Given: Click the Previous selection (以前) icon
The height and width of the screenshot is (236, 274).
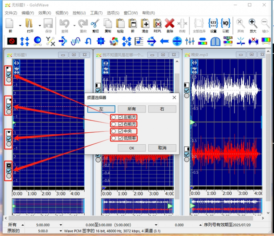Looking at the screenshot, I should click(226, 23).
